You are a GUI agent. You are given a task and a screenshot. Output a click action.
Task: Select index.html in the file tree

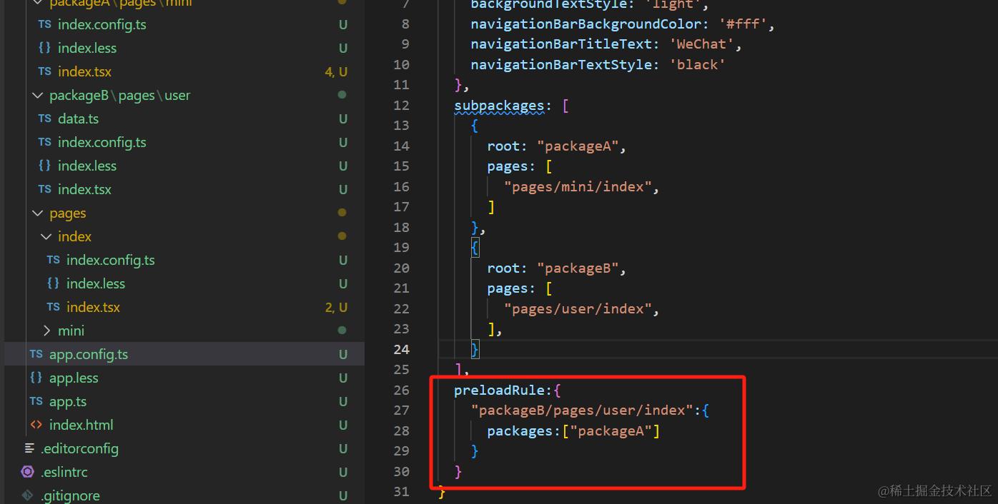(x=81, y=425)
